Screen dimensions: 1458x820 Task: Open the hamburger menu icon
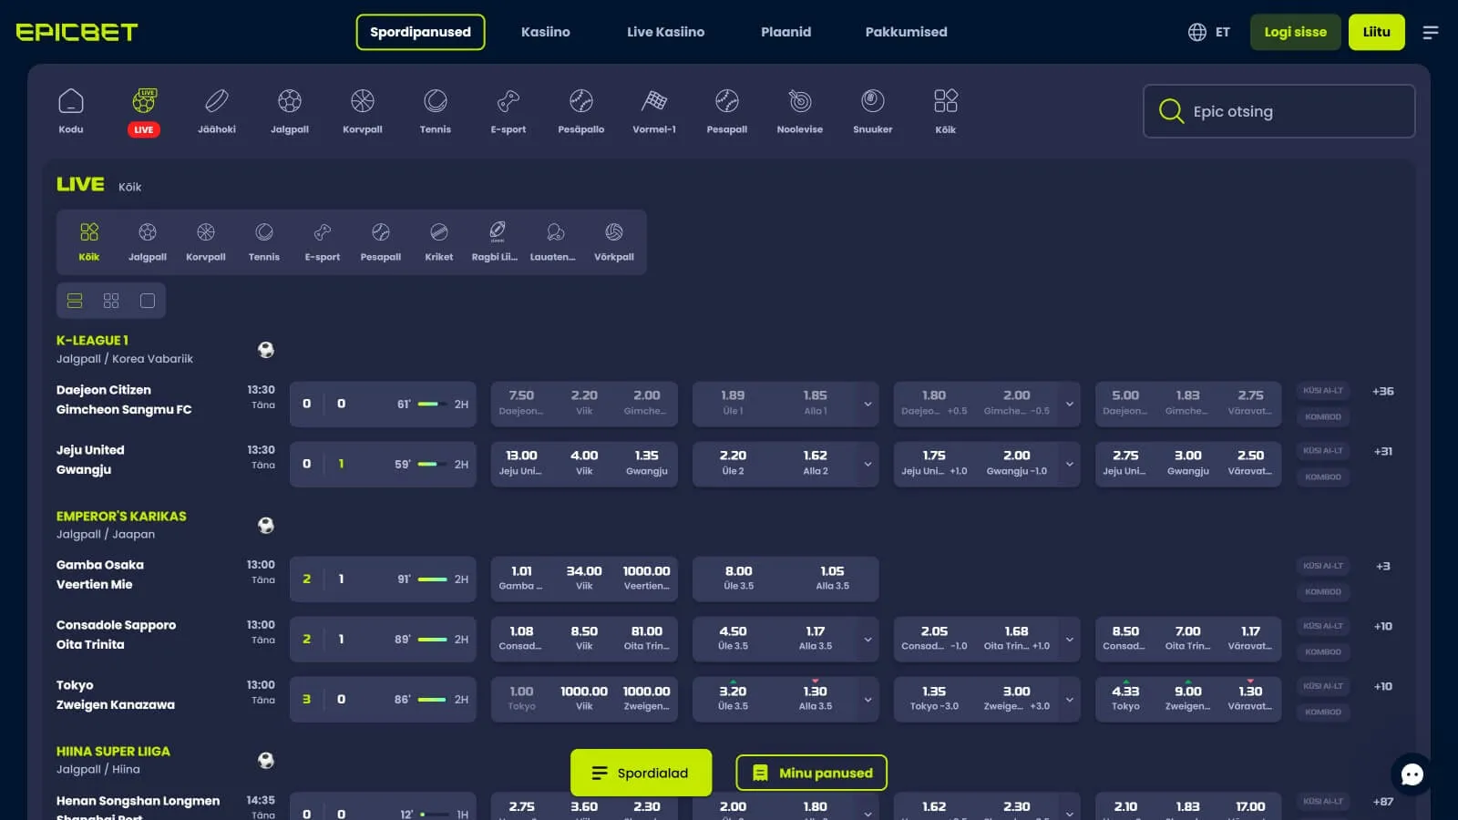point(1431,32)
